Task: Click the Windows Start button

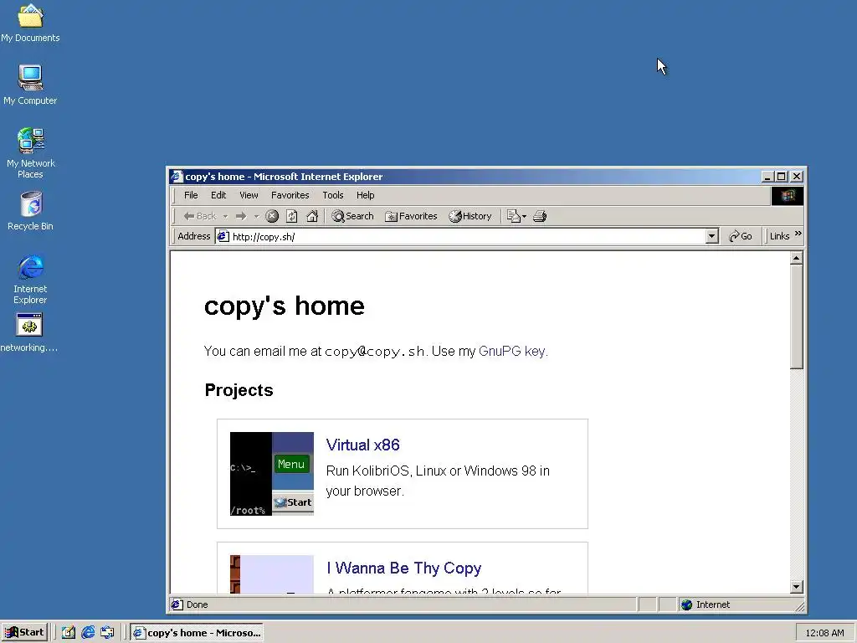Action: tap(24, 632)
